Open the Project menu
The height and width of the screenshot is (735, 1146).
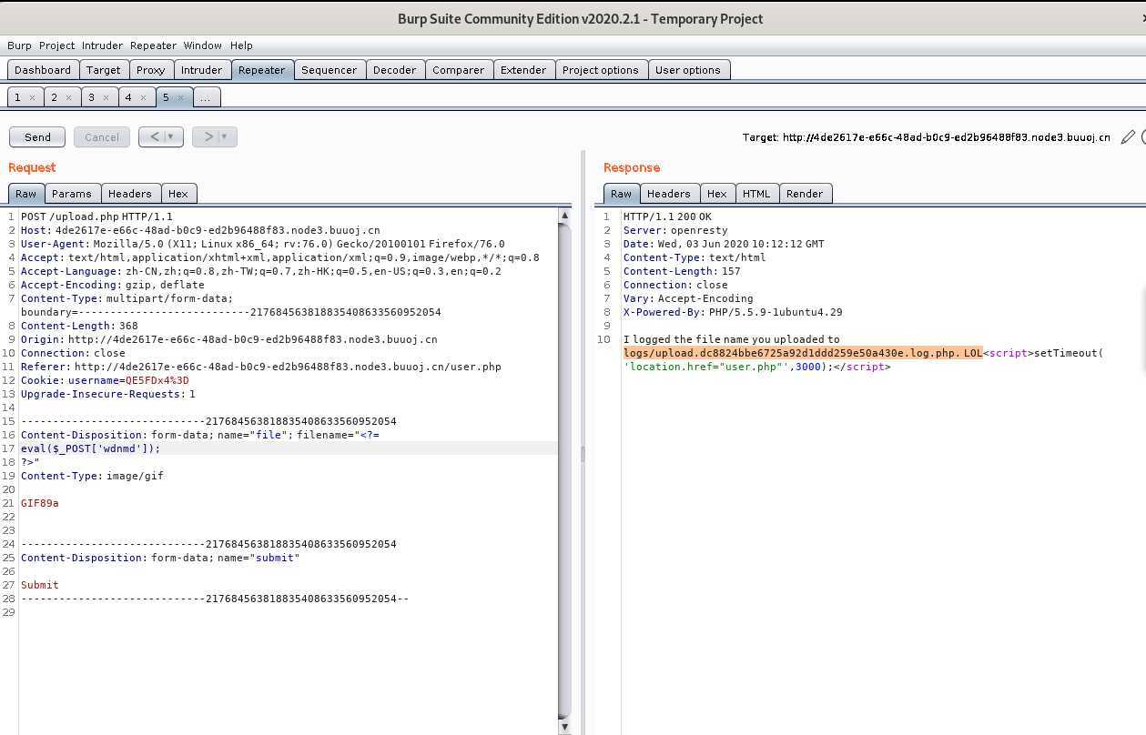coord(56,45)
